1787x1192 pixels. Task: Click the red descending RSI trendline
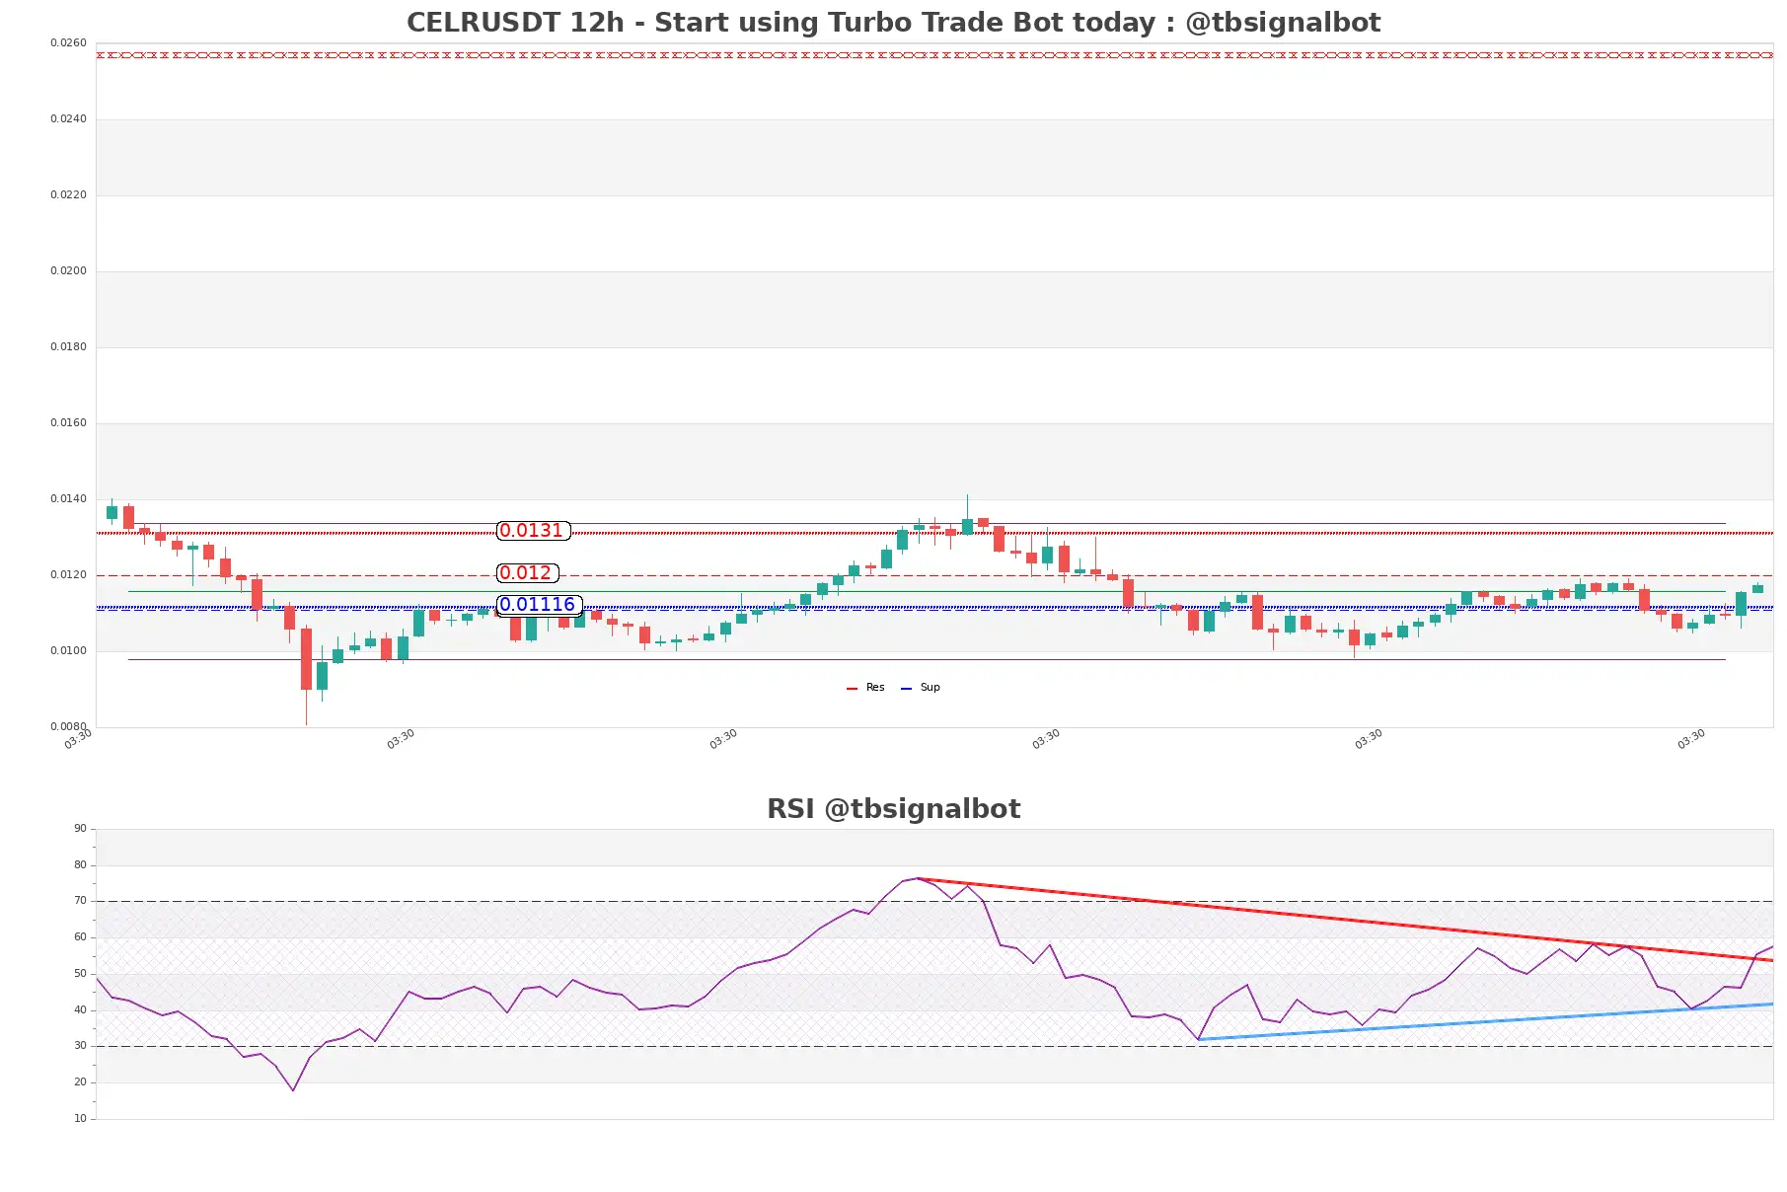tap(1345, 920)
